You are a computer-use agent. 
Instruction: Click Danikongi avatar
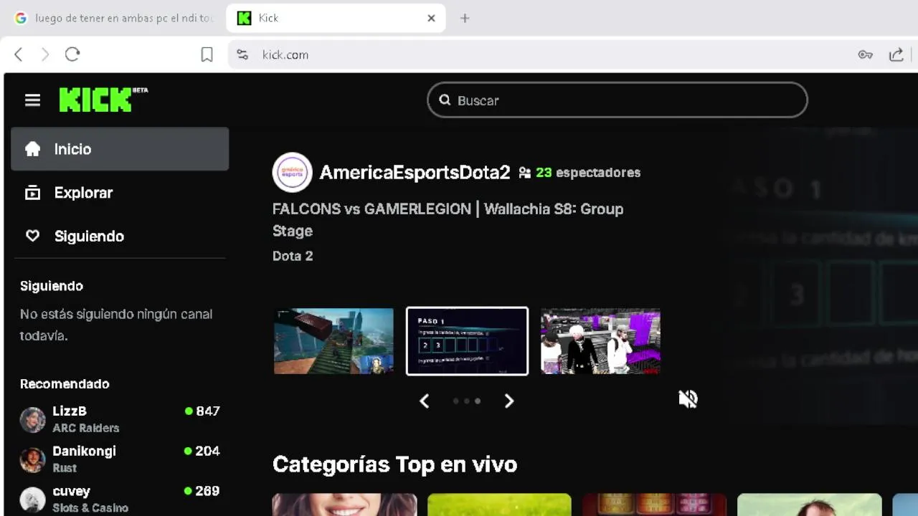click(32, 460)
